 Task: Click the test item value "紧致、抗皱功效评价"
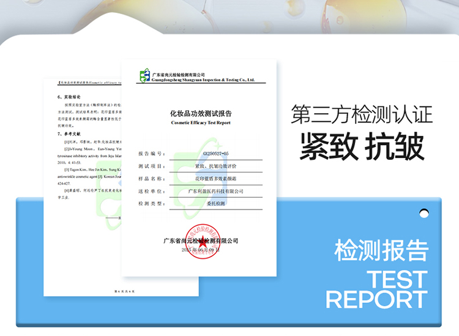coord(216,166)
